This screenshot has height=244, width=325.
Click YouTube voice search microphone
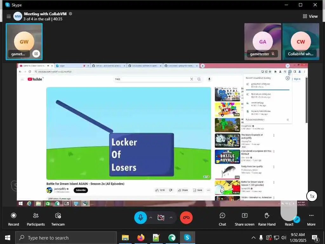tap(209, 79)
